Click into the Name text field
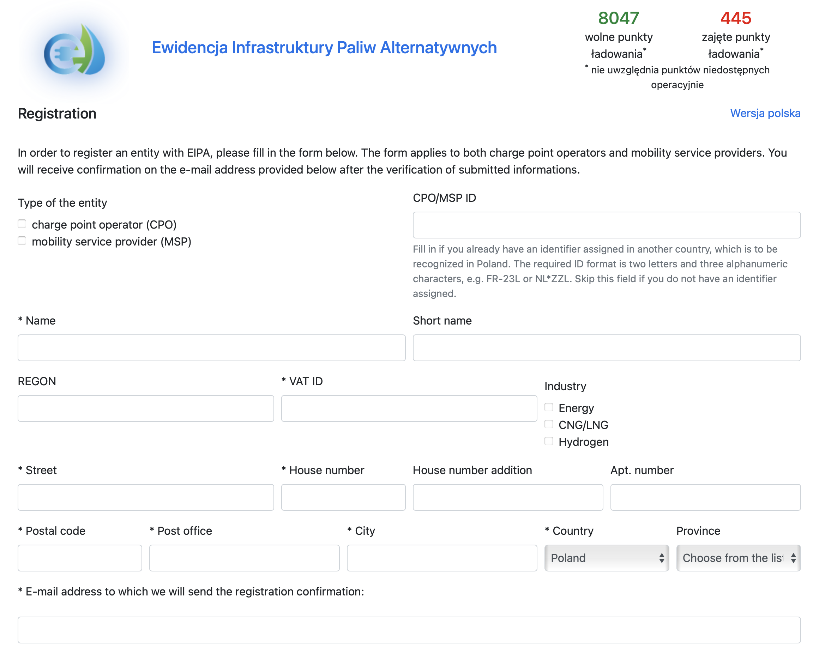Viewport: 813px width, 654px height. tap(212, 347)
